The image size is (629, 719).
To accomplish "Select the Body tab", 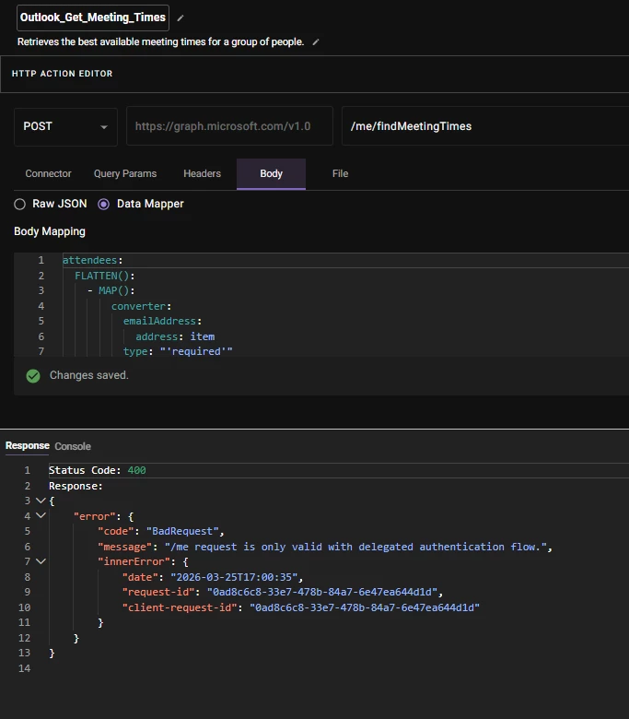I will pos(271,174).
